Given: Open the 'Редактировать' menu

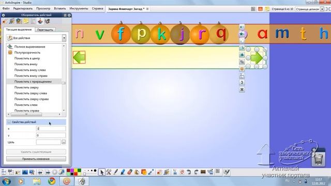Looking at the screenshot, I should [23, 9].
